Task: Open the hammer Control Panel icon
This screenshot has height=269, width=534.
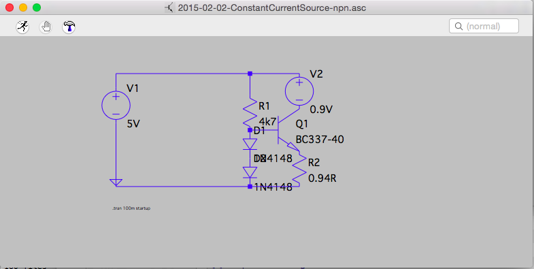Action: tap(69, 27)
